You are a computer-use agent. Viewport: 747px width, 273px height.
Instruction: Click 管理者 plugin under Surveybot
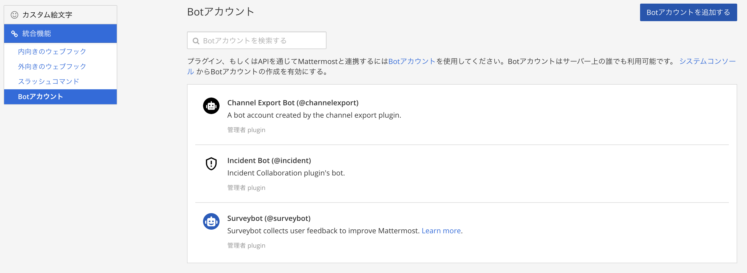click(246, 245)
